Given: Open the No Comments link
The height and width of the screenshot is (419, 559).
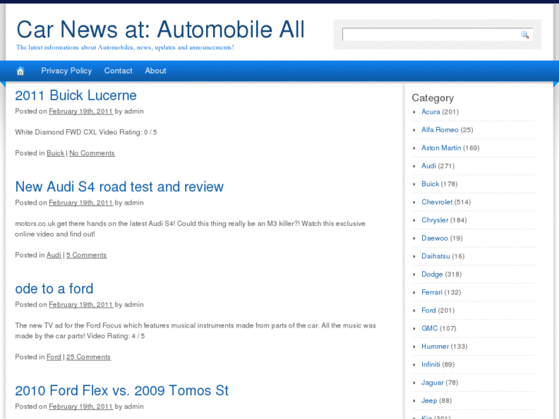Looking at the screenshot, I should 92,153.
